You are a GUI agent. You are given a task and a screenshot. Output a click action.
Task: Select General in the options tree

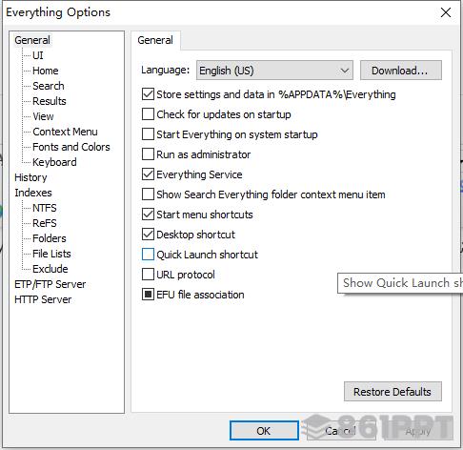32,40
